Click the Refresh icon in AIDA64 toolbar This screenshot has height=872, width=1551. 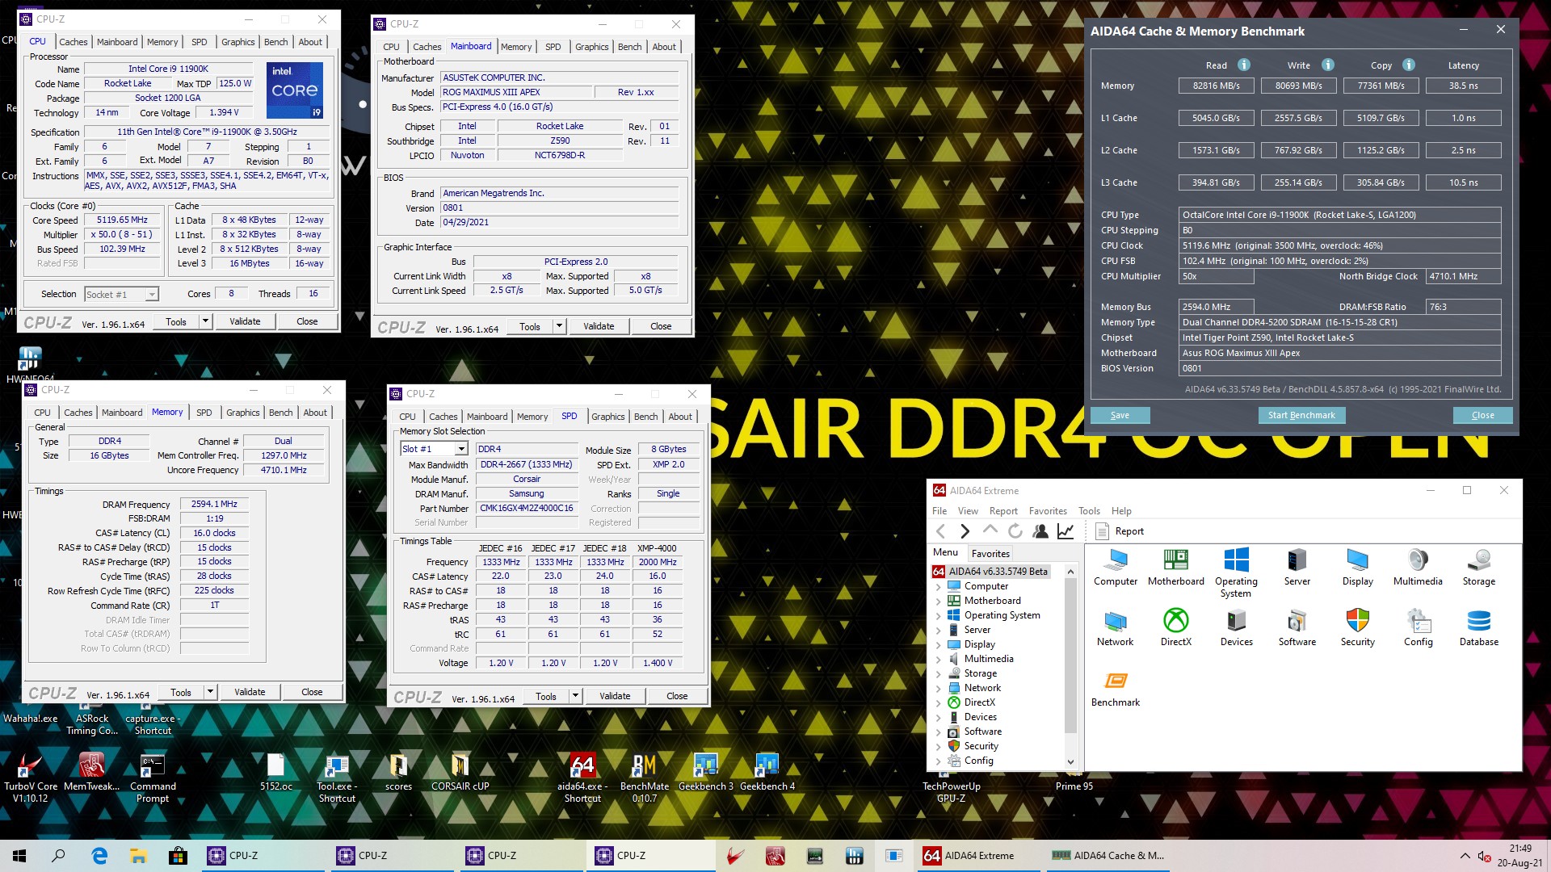pos(1015,531)
